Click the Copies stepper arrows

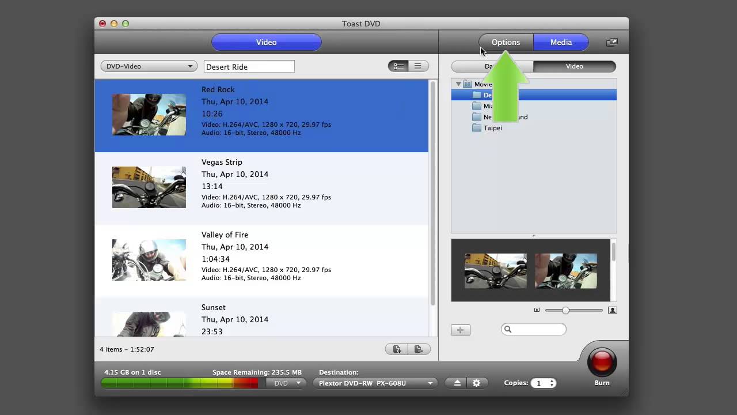(x=552, y=383)
